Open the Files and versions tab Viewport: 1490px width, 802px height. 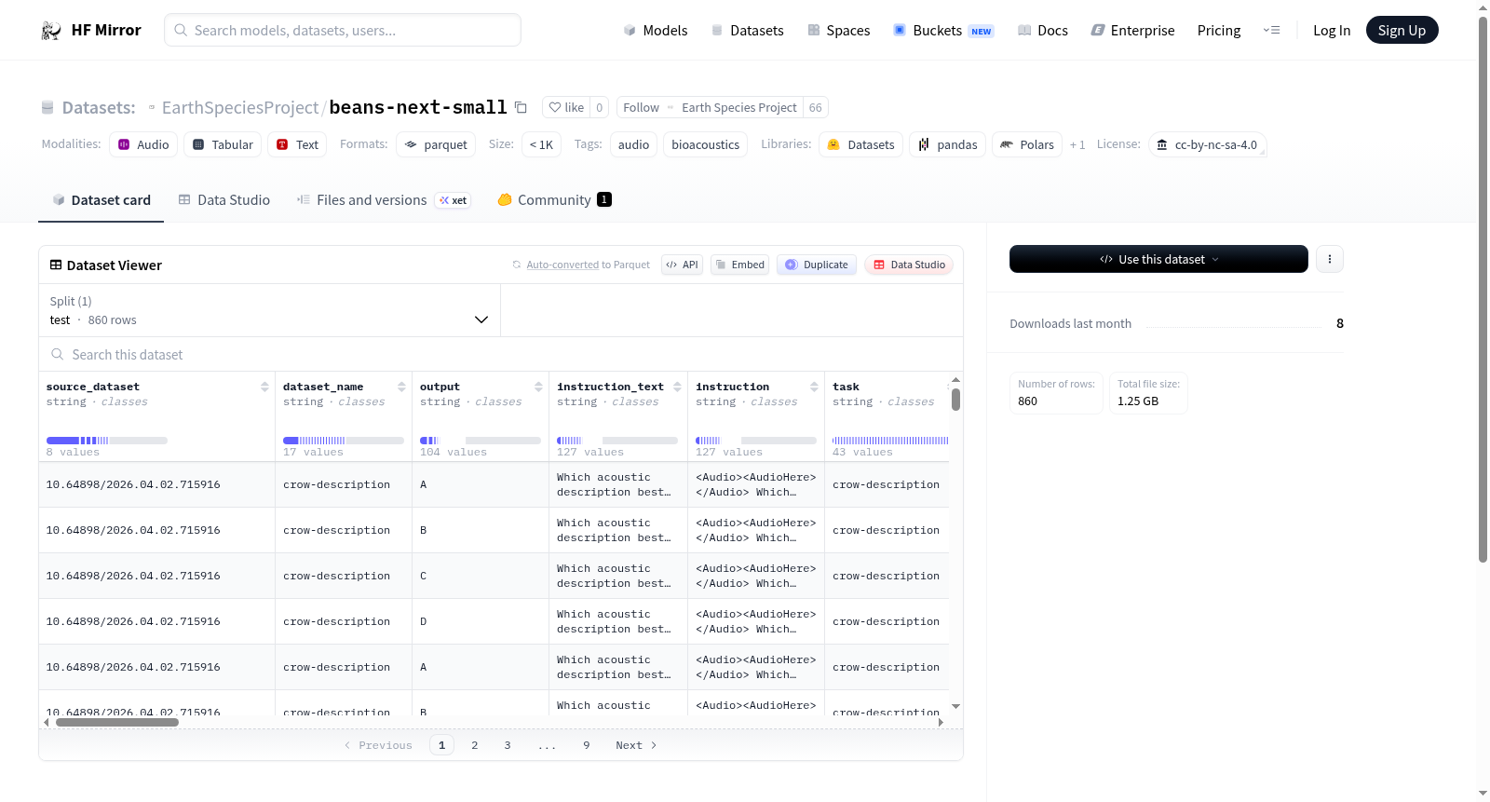384,199
